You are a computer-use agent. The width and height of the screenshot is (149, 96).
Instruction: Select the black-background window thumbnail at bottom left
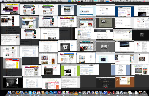click(x=13, y=82)
